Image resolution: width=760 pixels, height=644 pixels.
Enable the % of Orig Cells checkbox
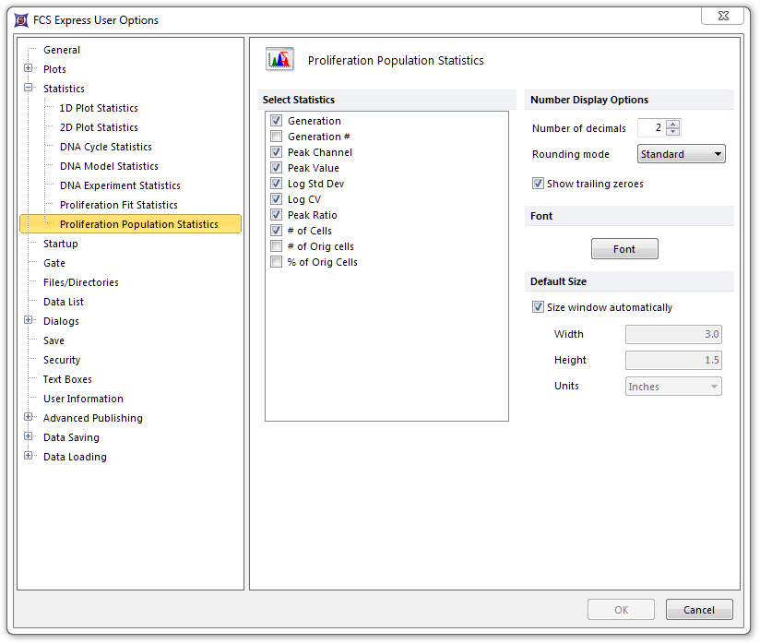click(x=276, y=262)
